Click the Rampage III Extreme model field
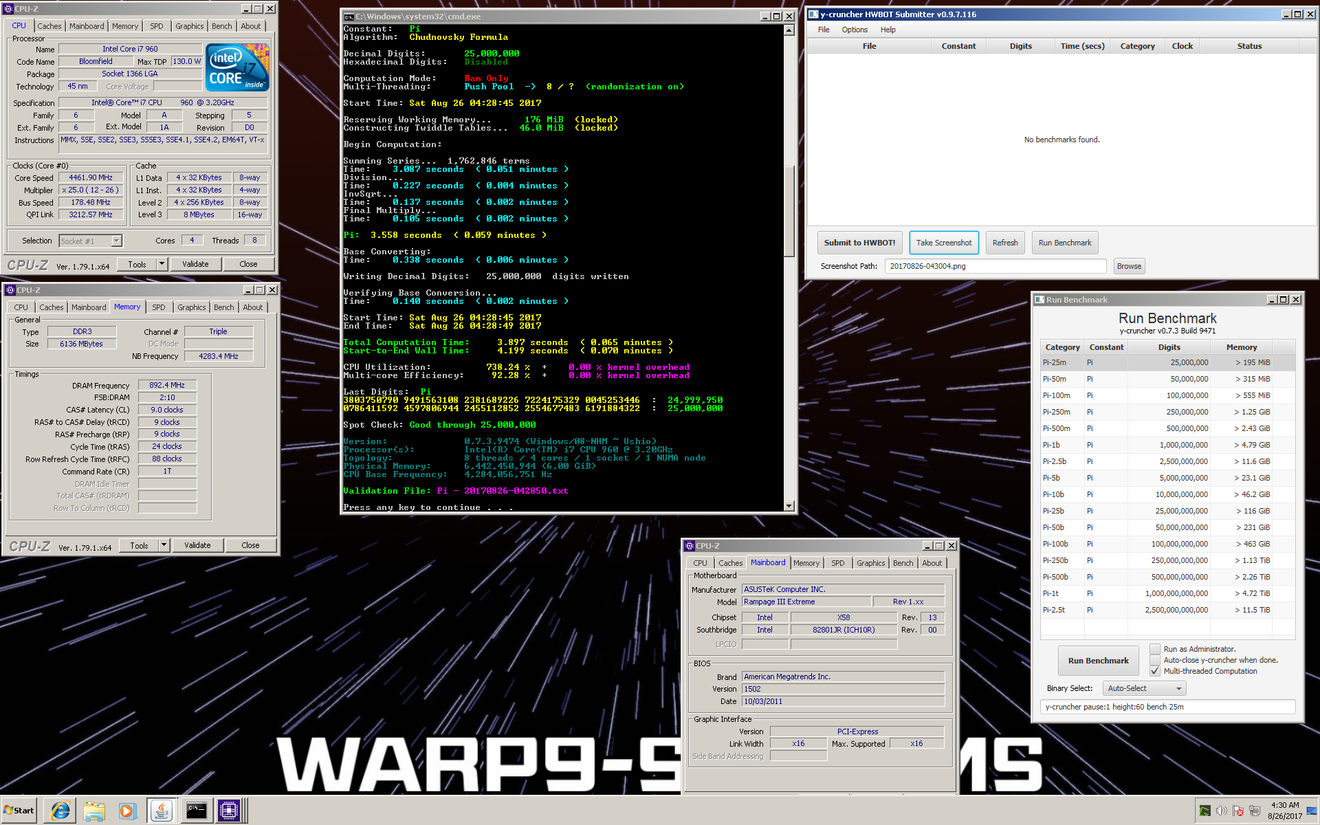This screenshot has width=1320, height=825. pos(806,602)
